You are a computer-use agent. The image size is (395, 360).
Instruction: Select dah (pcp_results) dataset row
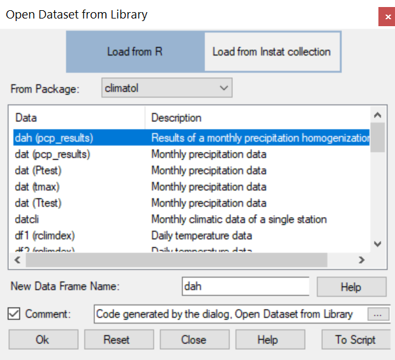(x=191, y=138)
